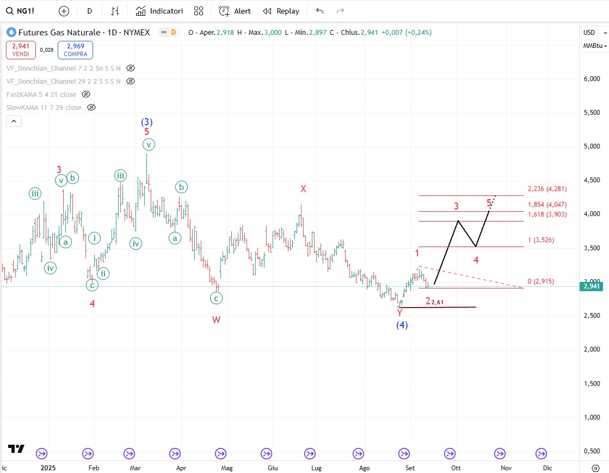Open the MMBtu unit dropdown
Image resolution: width=609 pixels, height=473 pixels.
pyautogui.click(x=594, y=46)
